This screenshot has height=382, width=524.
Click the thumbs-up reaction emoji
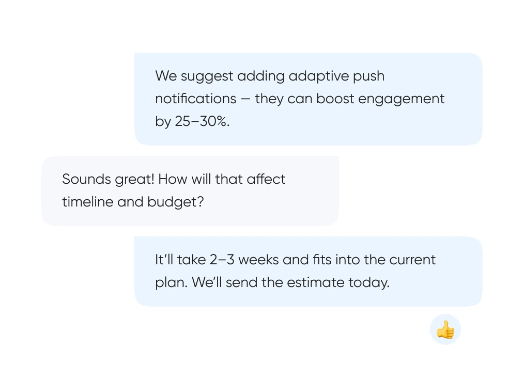[445, 329]
